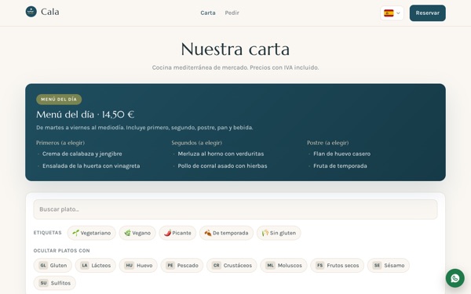
Task: Click the chili pepper icon on Picante
Action: (168, 233)
